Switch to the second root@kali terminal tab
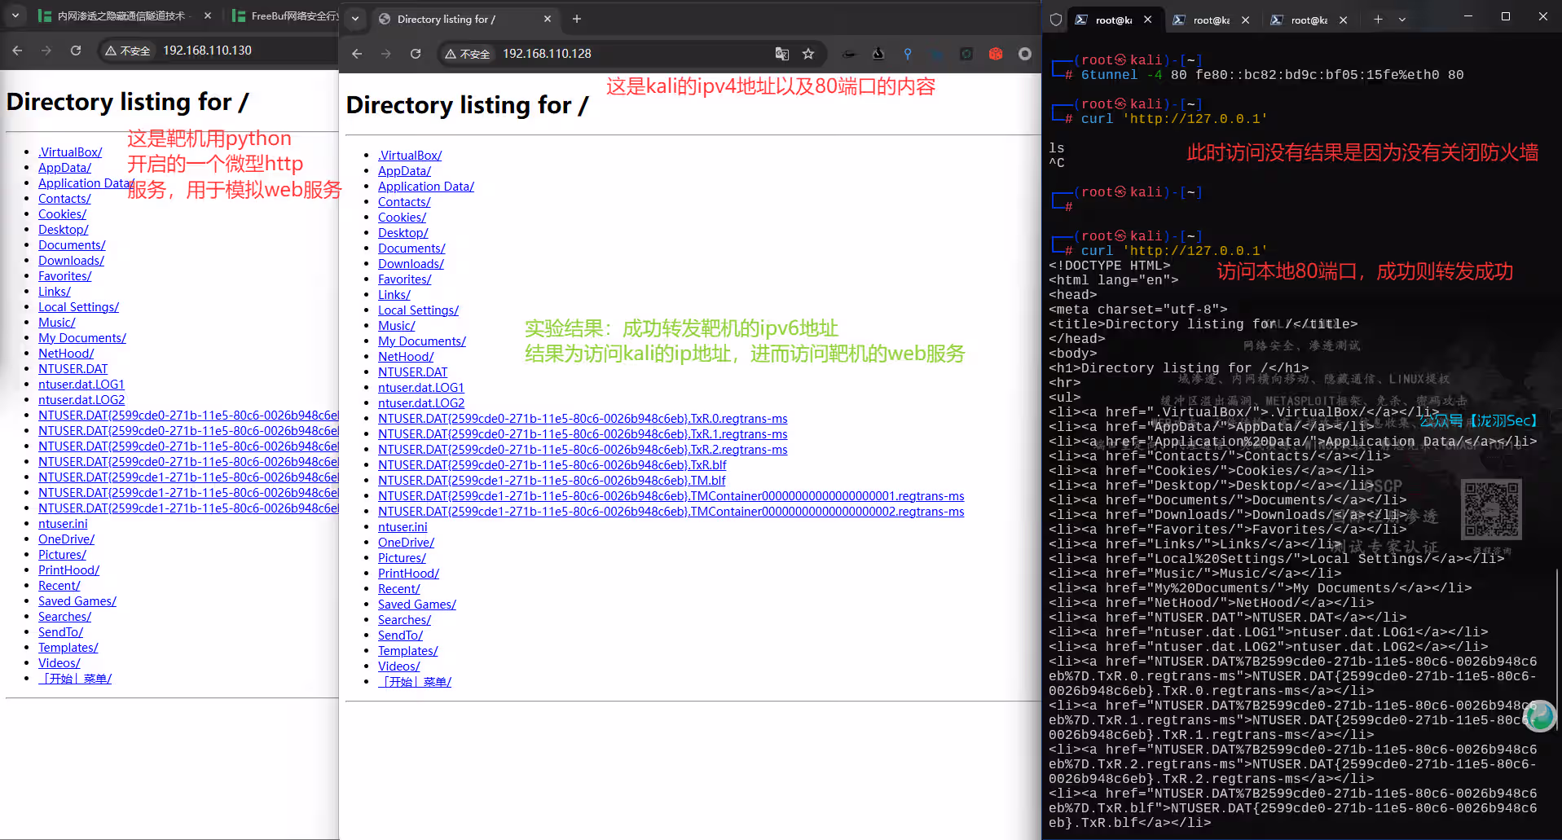The height and width of the screenshot is (840, 1562). [x=1211, y=20]
